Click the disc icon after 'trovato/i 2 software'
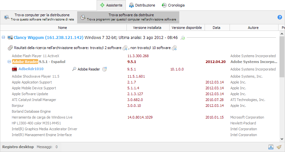The height and width of the screenshot is (152, 285). 125,48
